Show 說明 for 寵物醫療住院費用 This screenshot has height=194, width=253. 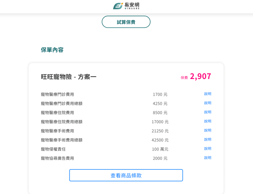pos(208,112)
